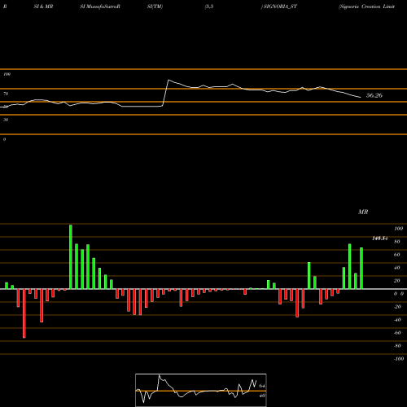The image size is (407, 407).
Task: Click the 140.34 value label
Action: tap(379, 239)
